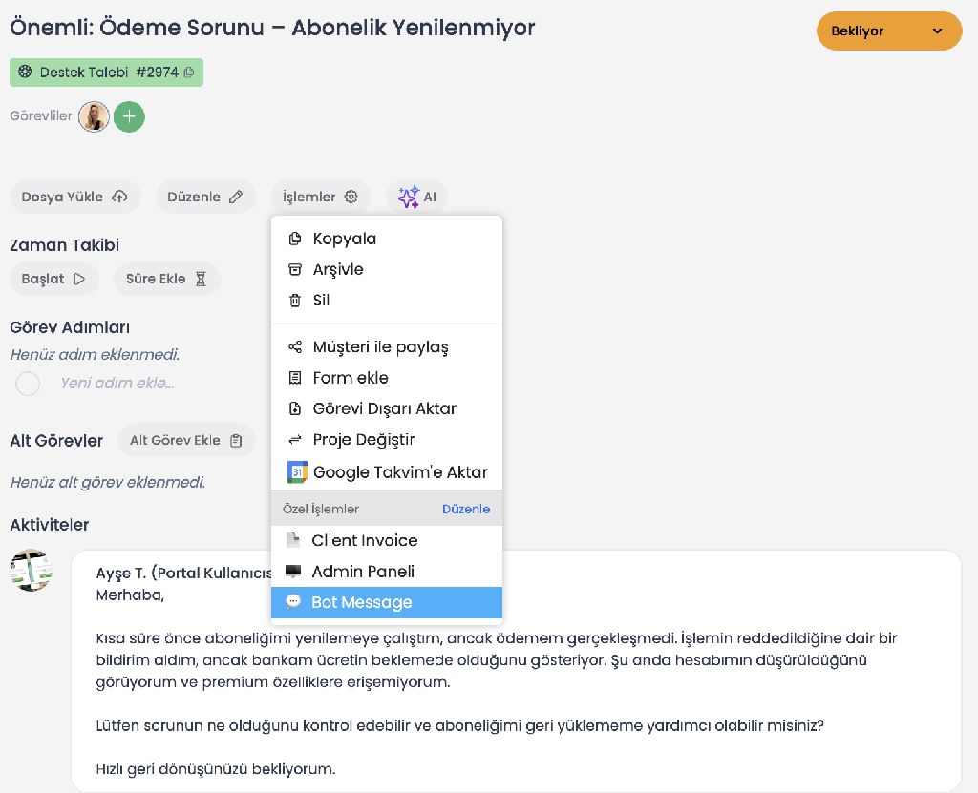
Task: Click the Dosya Yükle button
Action: pyautogui.click(x=74, y=198)
